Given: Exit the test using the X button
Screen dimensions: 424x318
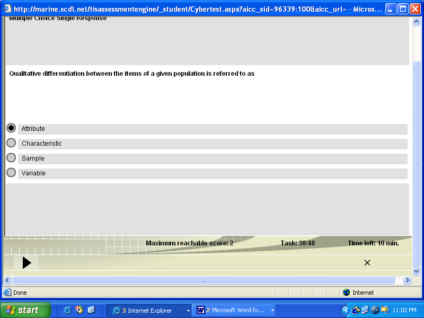Looking at the screenshot, I should pos(367,262).
